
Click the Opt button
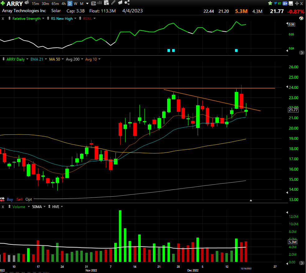click(29, 199)
